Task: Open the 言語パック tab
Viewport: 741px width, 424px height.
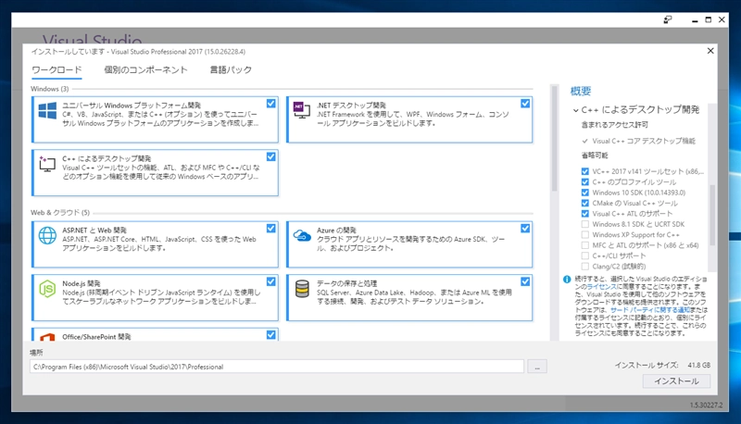Action: click(231, 69)
